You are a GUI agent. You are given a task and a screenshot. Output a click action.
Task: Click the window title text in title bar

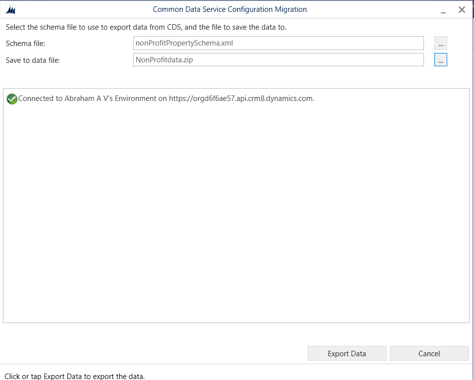pyautogui.click(x=230, y=9)
